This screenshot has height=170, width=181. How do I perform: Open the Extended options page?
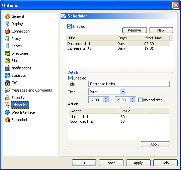(19, 120)
